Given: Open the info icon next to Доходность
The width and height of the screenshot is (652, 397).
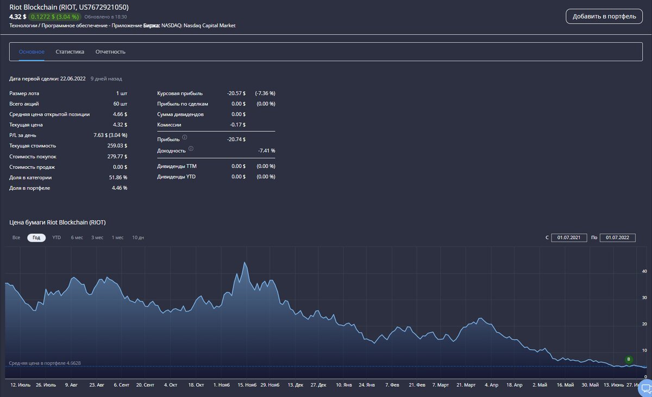Looking at the screenshot, I should coord(191,148).
